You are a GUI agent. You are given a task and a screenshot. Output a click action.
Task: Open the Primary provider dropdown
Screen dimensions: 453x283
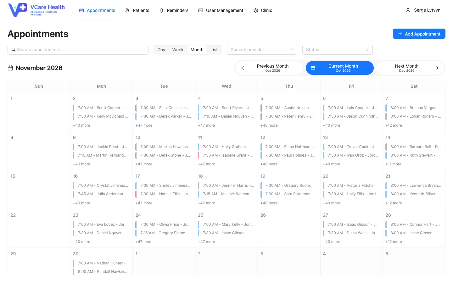[x=262, y=50]
